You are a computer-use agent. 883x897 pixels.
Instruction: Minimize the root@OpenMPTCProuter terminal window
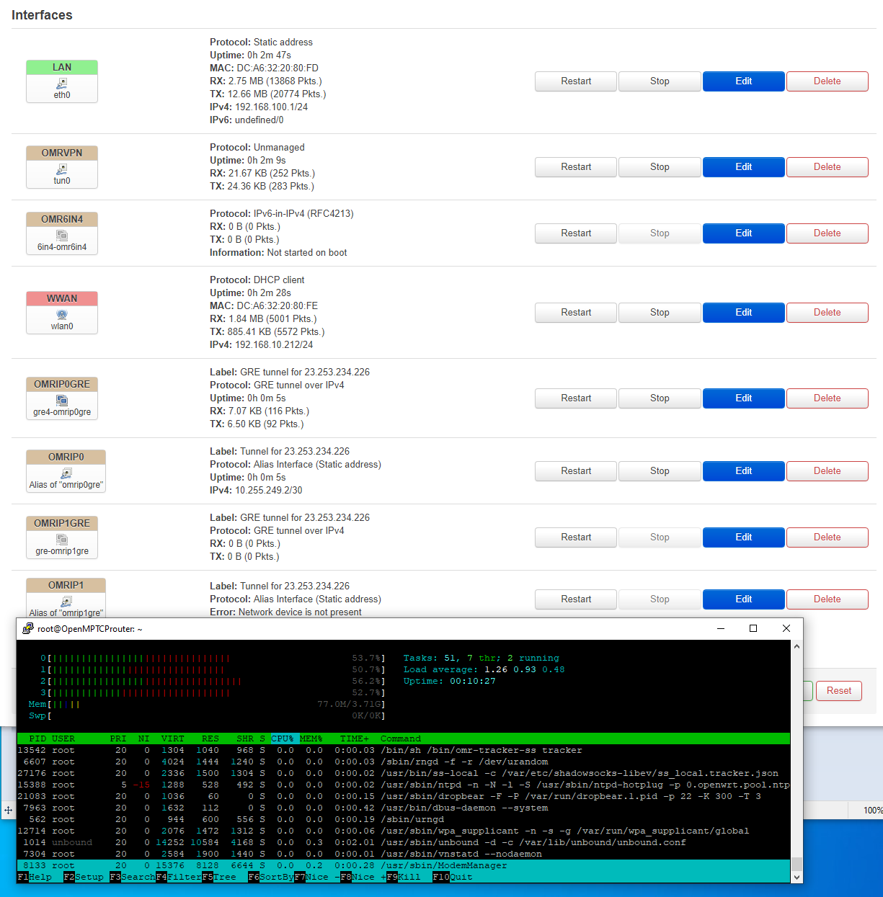coord(720,629)
